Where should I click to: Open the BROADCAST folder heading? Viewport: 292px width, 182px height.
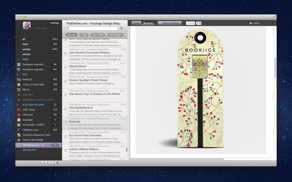pos(29,150)
